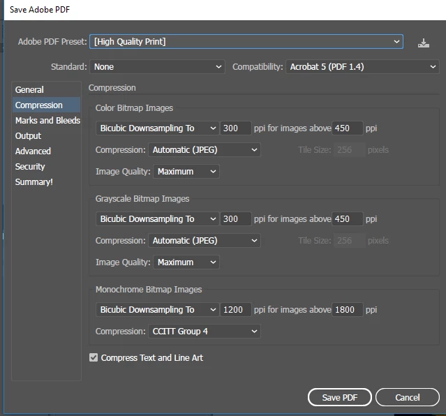Open Color Bitmap downsampling method dropdown
The height and width of the screenshot is (416, 446).
tap(157, 128)
